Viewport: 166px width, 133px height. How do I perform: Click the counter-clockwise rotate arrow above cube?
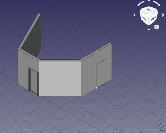point(141,3)
